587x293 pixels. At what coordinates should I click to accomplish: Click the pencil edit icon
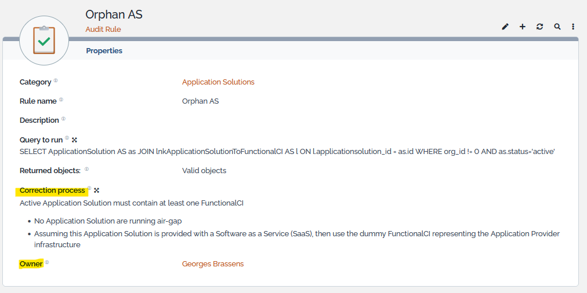tap(505, 27)
